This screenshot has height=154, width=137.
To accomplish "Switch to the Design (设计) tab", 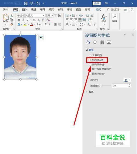I will coord(34,10).
